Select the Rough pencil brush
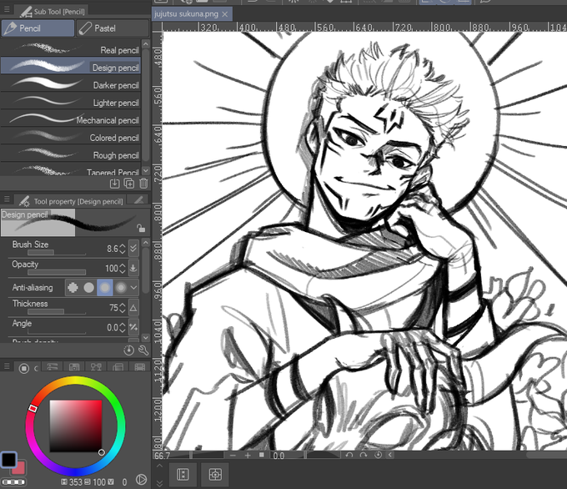This screenshot has width=567, height=489. tap(71, 154)
